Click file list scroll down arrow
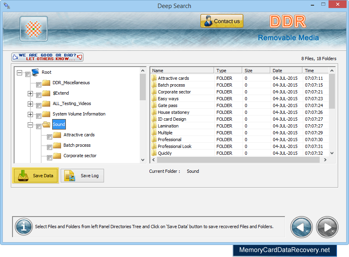 click(332, 153)
